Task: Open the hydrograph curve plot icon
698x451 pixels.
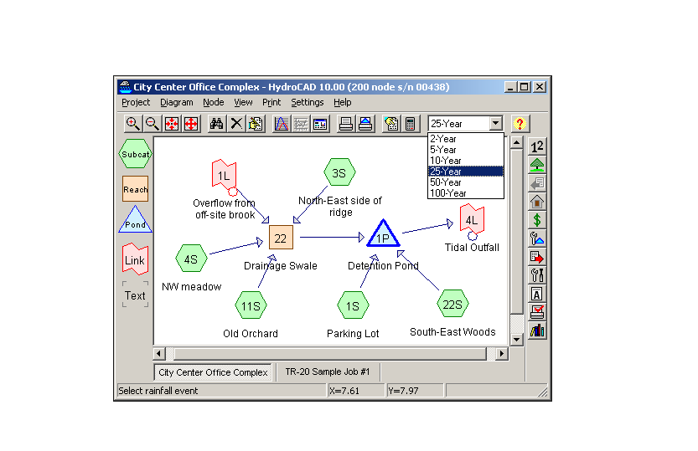Action: [282, 124]
